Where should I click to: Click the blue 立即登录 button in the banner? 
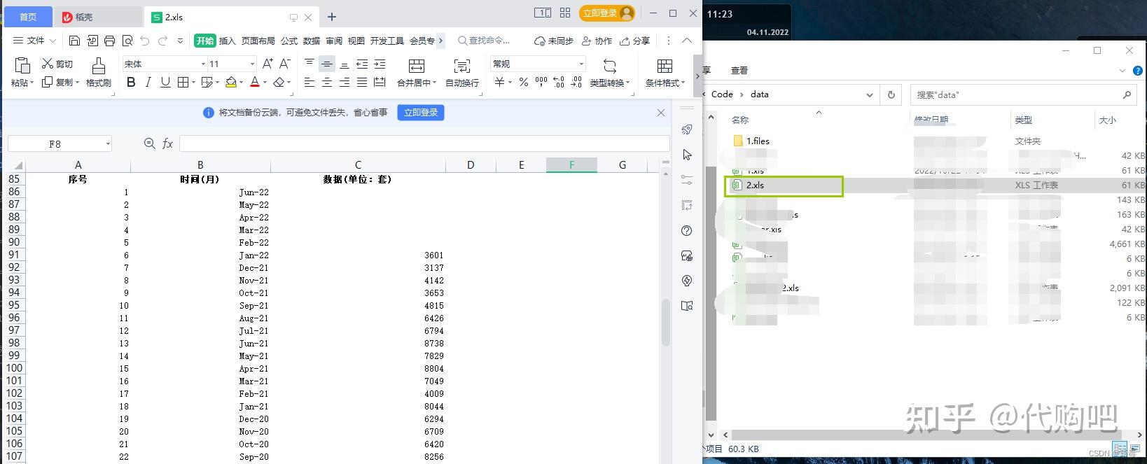point(421,112)
